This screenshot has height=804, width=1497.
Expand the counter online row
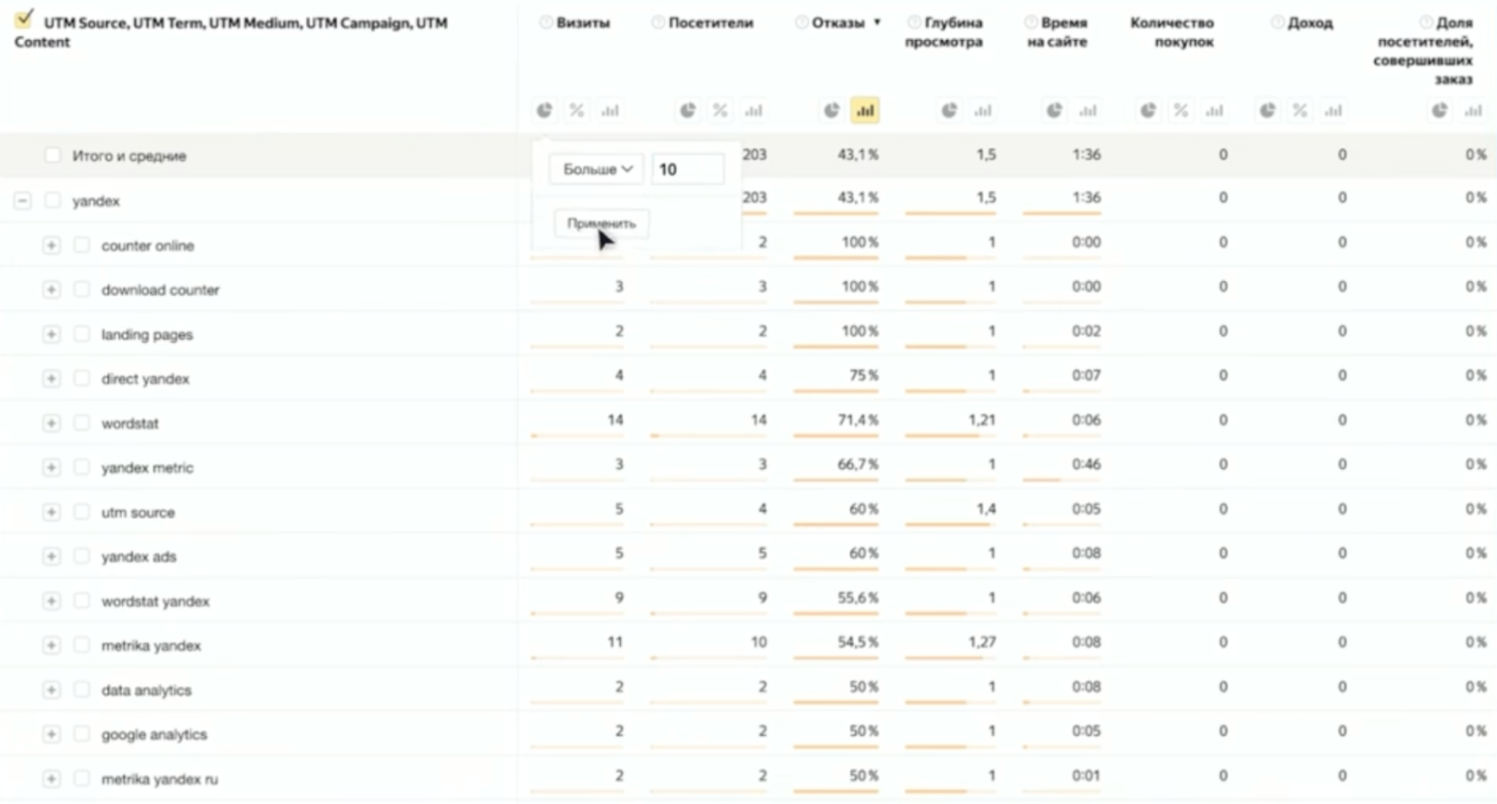click(51, 246)
